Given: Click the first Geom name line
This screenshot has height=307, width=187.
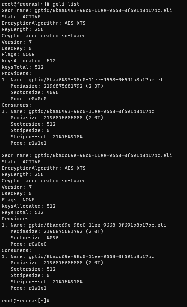Looking at the screenshot, I should coord(87,10).
